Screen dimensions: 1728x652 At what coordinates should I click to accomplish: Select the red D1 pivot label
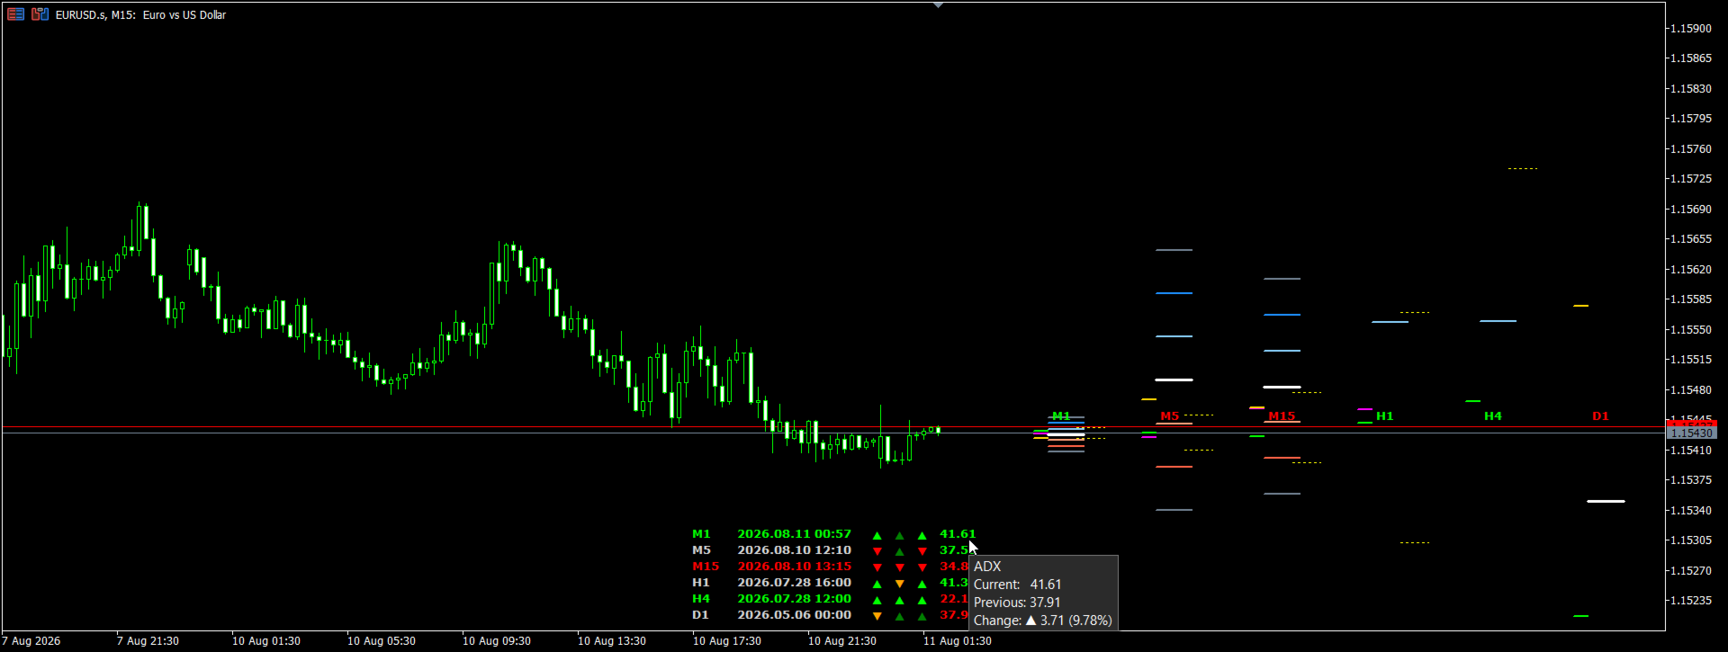tap(1600, 416)
